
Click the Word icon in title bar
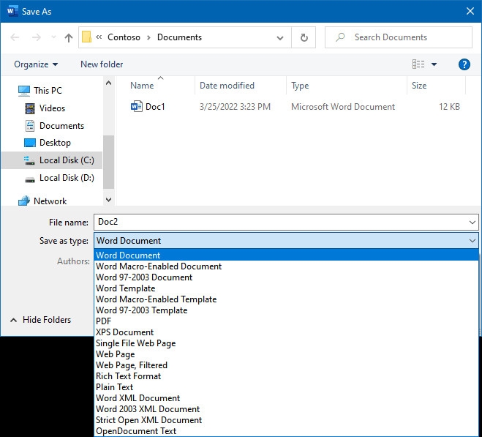coord(12,12)
